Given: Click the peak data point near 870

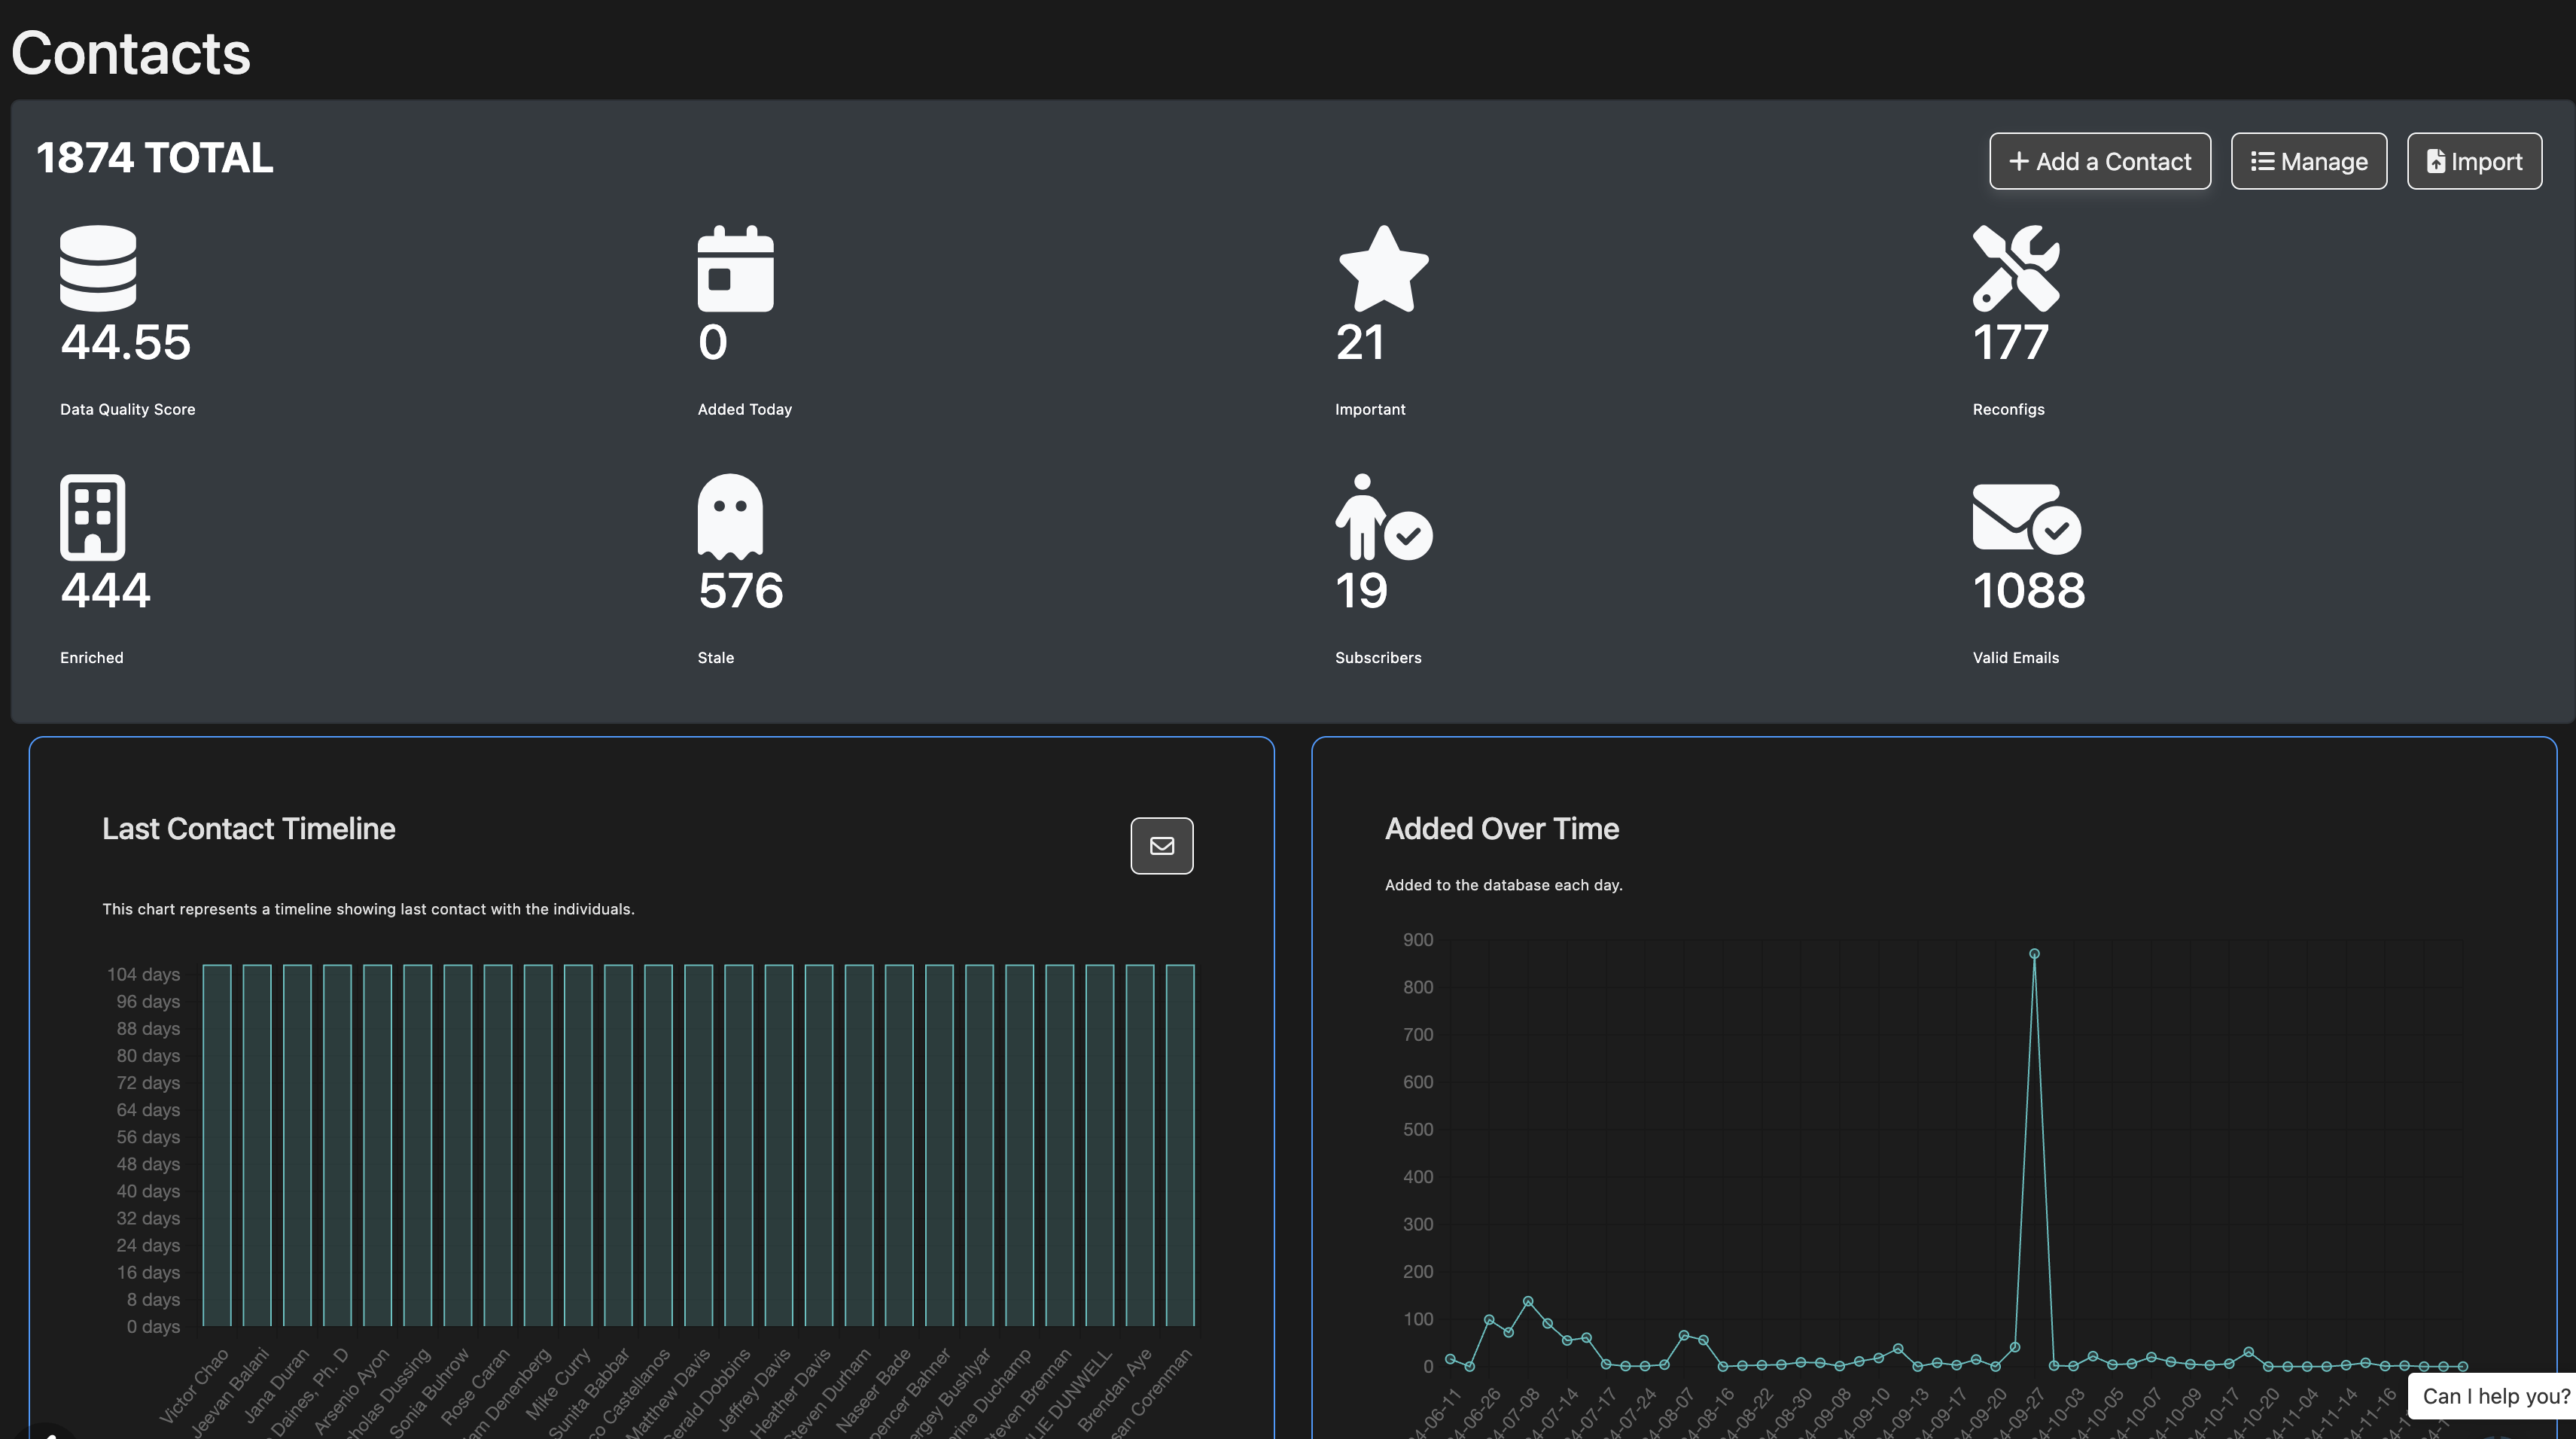Looking at the screenshot, I should (x=2034, y=954).
